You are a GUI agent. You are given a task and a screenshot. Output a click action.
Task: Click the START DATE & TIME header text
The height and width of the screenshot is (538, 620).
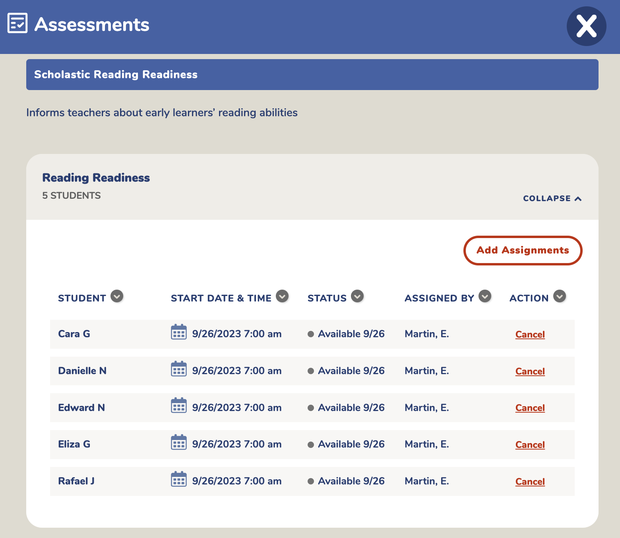click(x=221, y=298)
